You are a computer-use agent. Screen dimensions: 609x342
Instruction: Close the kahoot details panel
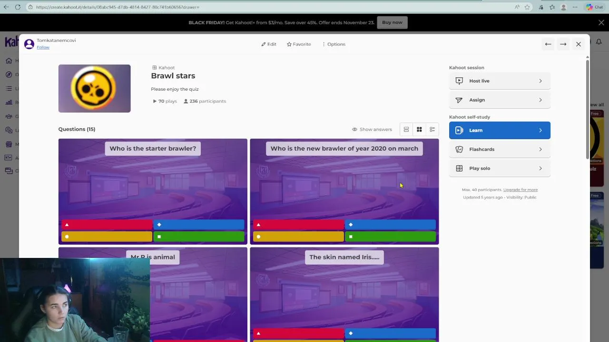[579, 44]
